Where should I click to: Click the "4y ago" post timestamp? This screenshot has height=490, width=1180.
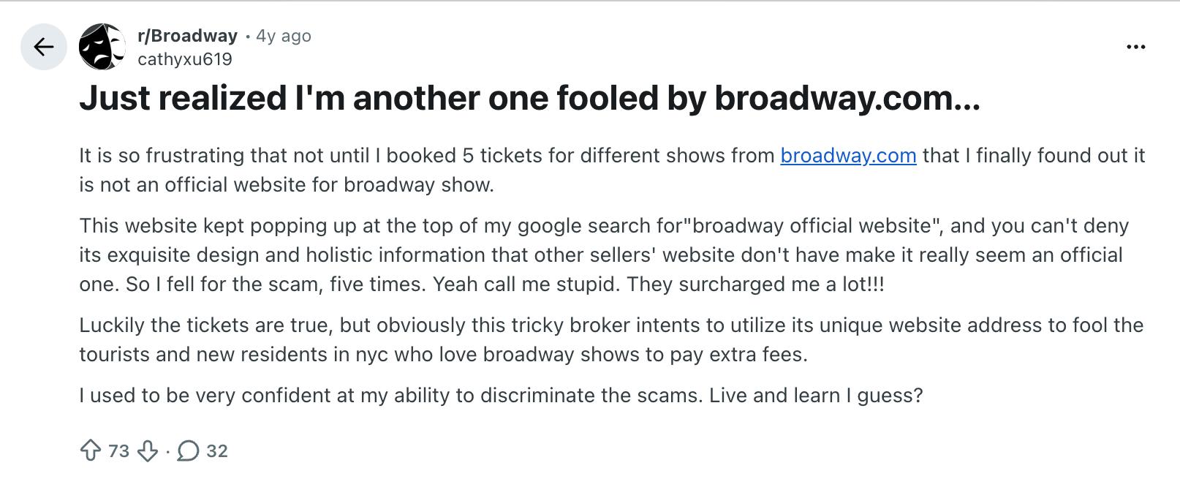[x=284, y=36]
